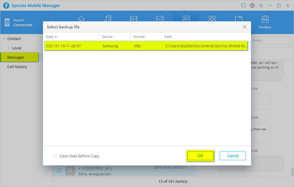
Task: Click the Device column header
Action: point(115,37)
